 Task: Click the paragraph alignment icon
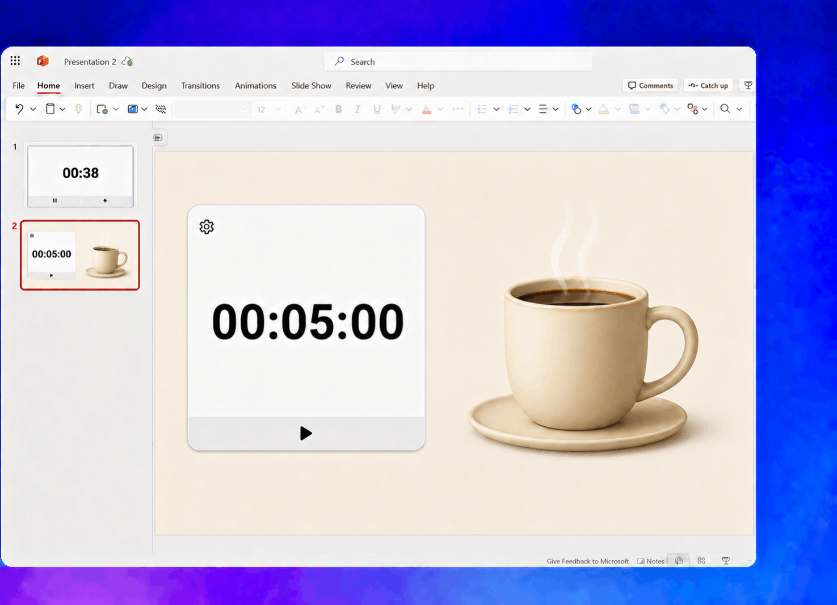coord(543,109)
